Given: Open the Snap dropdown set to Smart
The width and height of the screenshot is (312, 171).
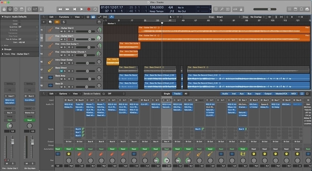Looking at the screenshot, I should [229, 17].
